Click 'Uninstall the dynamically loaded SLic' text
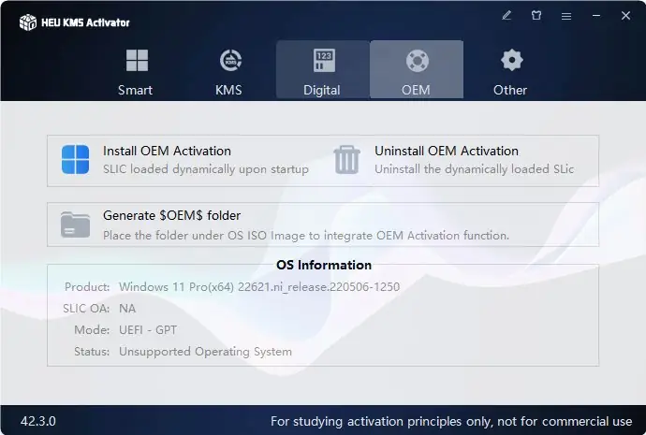This screenshot has width=646, height=435. coord(474,169)
